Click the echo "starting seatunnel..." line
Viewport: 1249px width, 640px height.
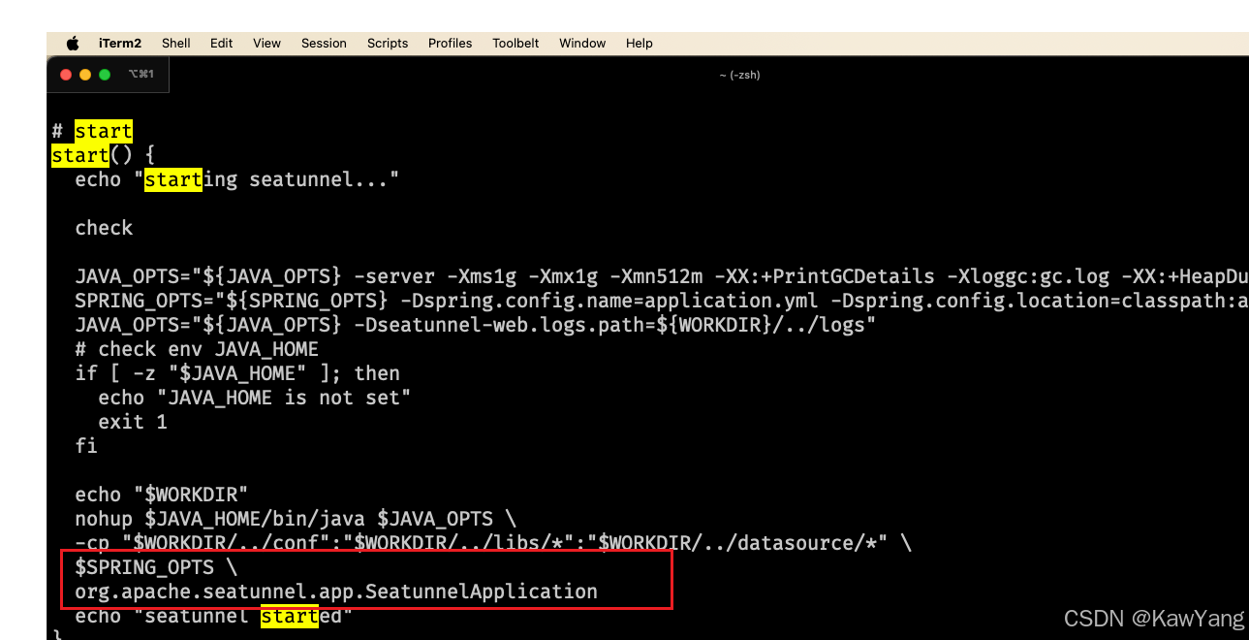[237, 179]
